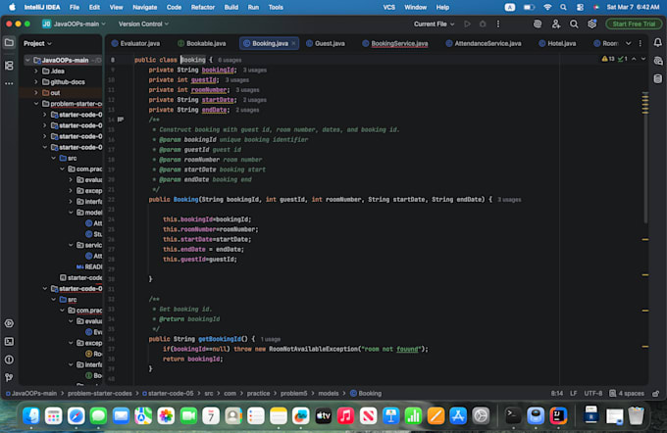The height and width of the screenshot is (433, 667).
Task: Open the Database tool window icon
Action: pyautogui.click(x=657, y=79)
